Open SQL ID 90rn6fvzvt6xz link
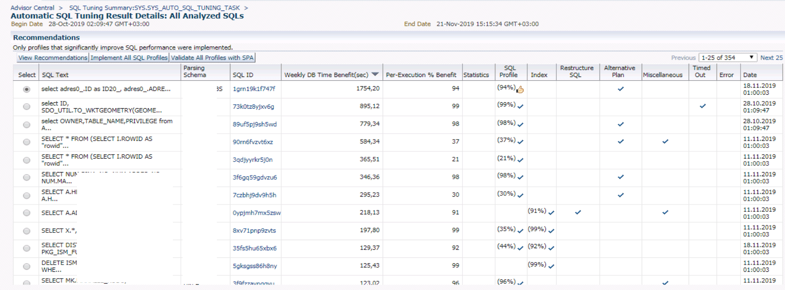 pos(253,142)
